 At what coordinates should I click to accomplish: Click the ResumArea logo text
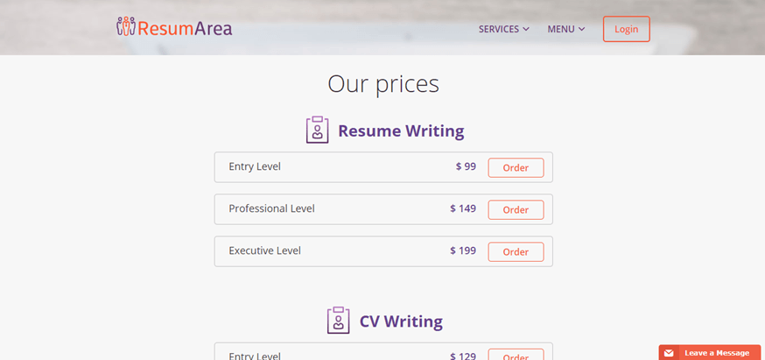[x=185, y=28]
